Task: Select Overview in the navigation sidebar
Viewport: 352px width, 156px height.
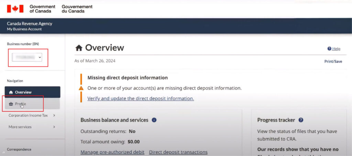Action: (x=32, y=92)
